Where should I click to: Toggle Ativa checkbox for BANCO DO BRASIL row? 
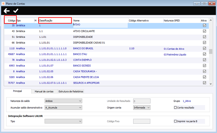pos(205,48)
